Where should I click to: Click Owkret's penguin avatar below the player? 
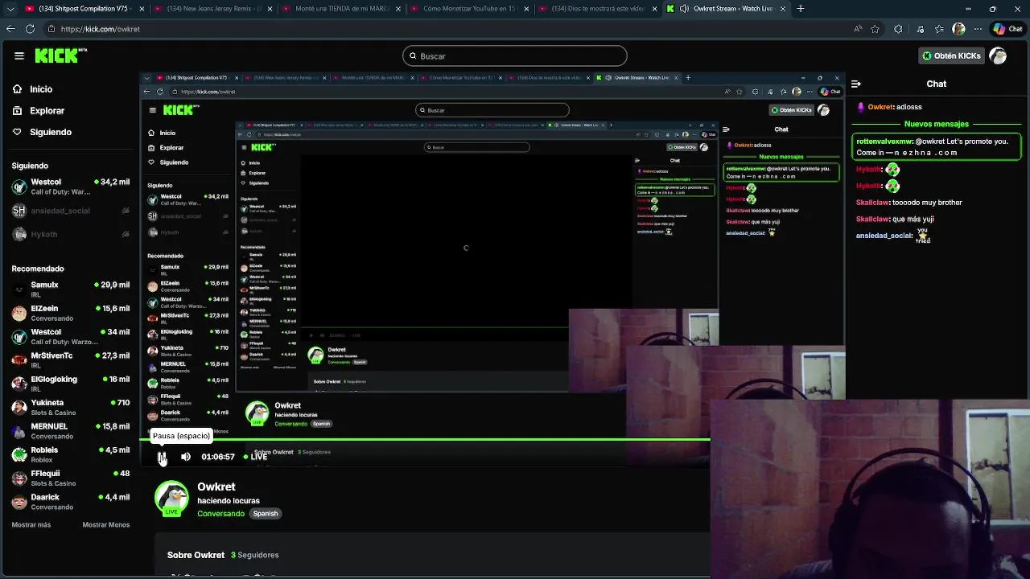click(171, 498)
